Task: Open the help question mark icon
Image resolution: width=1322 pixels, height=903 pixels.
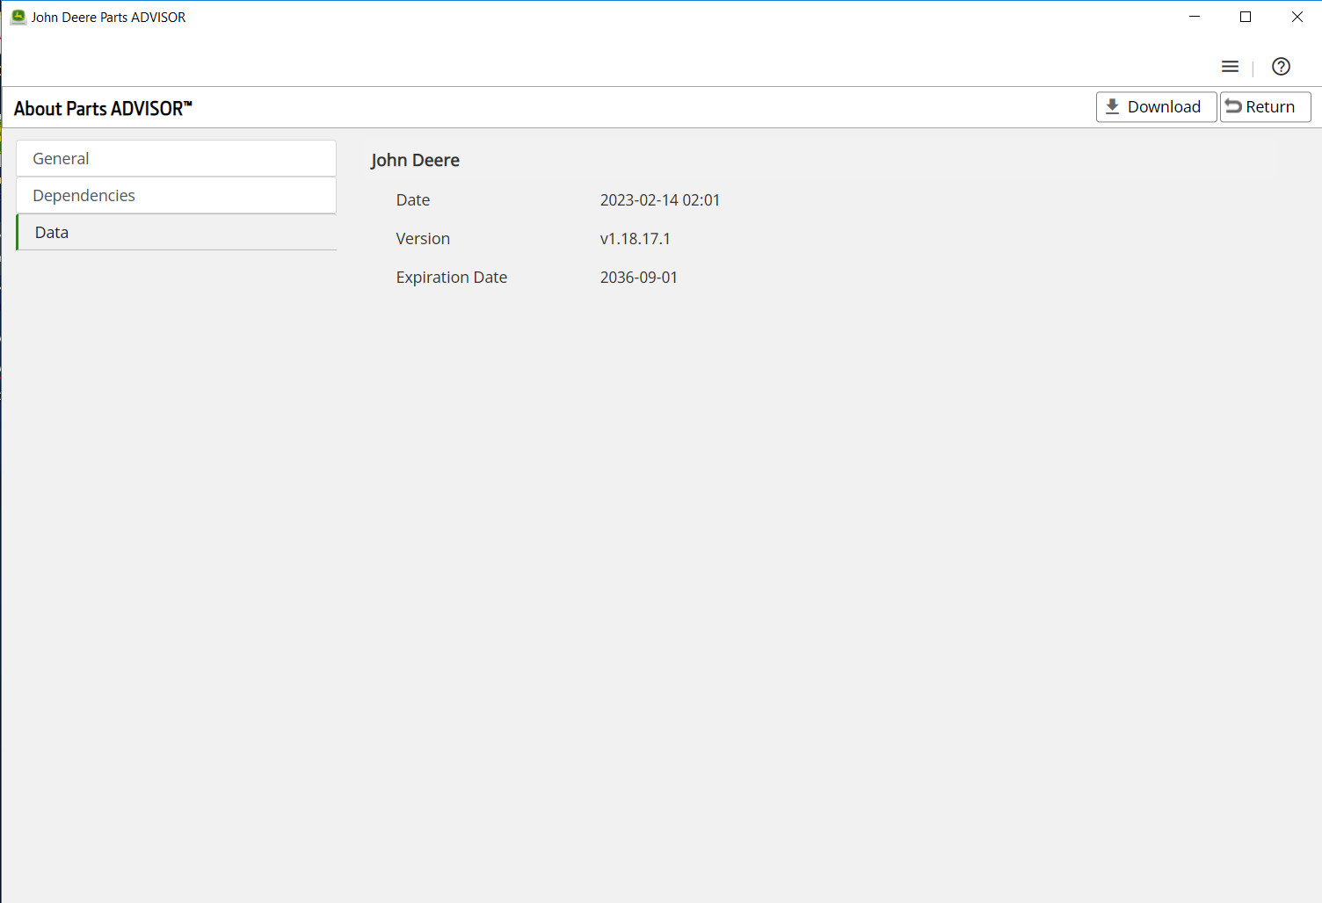Action: pos(1281,67)
